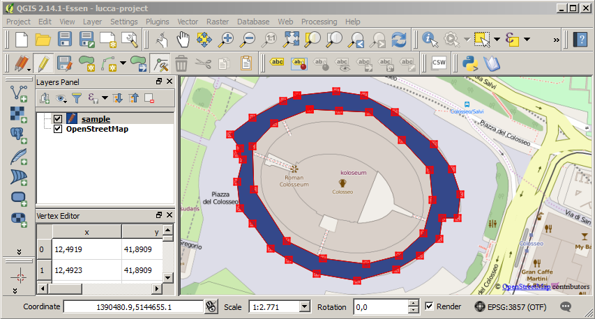Image resolution: width=595 pixels, height=319 pixels.
Task: Open the circular string tool dropdown arrow
Action: point(123,63)
